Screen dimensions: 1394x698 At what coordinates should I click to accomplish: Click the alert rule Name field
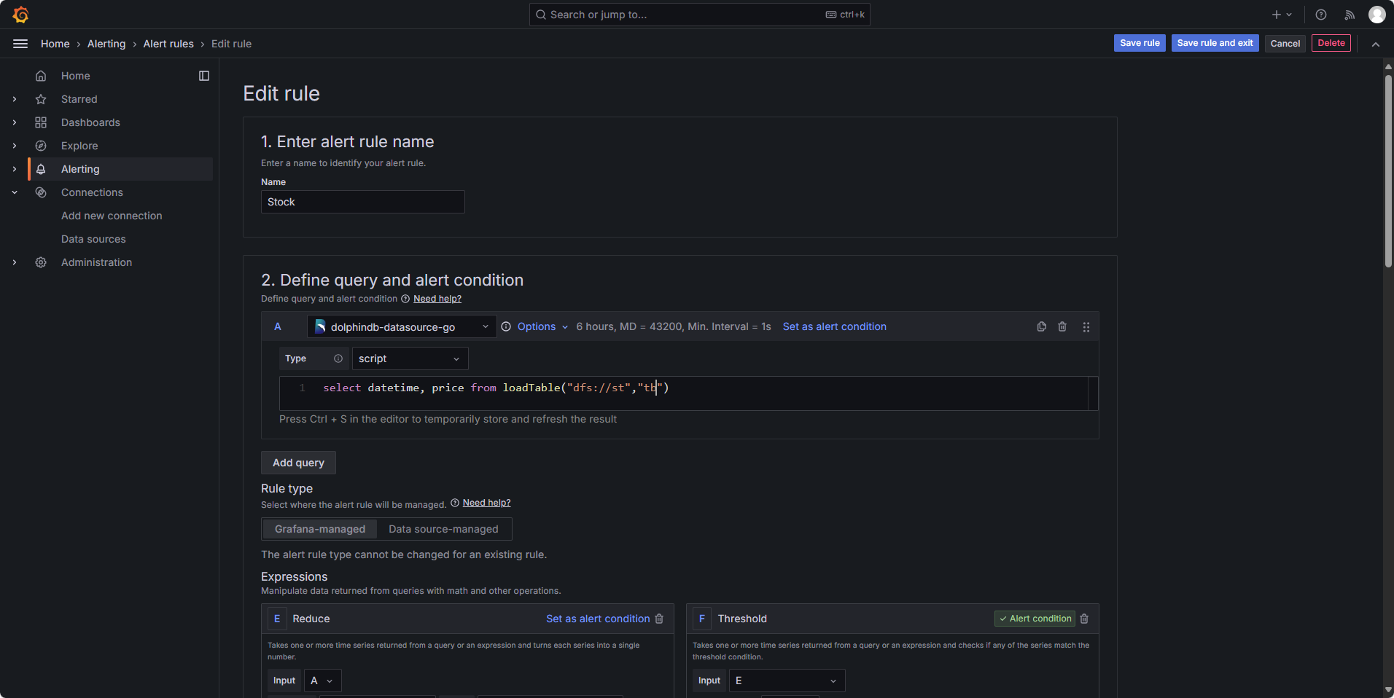tap(362, 202)
